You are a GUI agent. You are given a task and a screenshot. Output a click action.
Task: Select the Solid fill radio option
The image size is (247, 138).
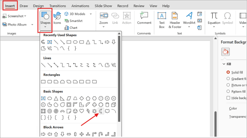[x=228, y=72]
